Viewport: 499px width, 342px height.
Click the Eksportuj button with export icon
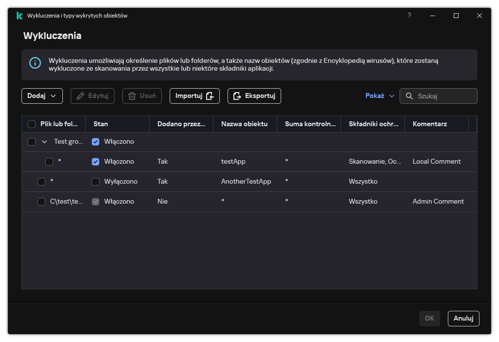pyautogui.click(x=254, y=96)
